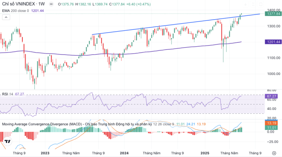The height and width of the screenshot is (157, 282).
Task: Click the green 11.01 MACD histogram axis label
Action: [271, 128]
